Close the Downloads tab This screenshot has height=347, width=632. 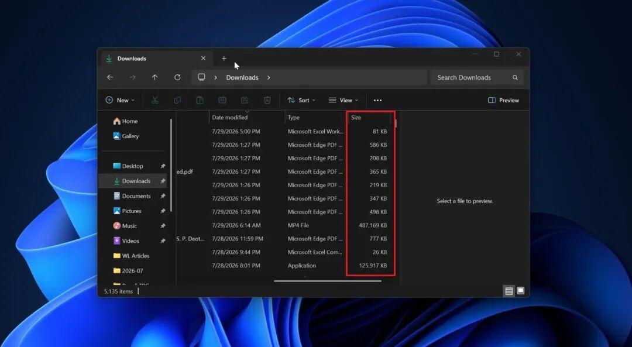203,59
